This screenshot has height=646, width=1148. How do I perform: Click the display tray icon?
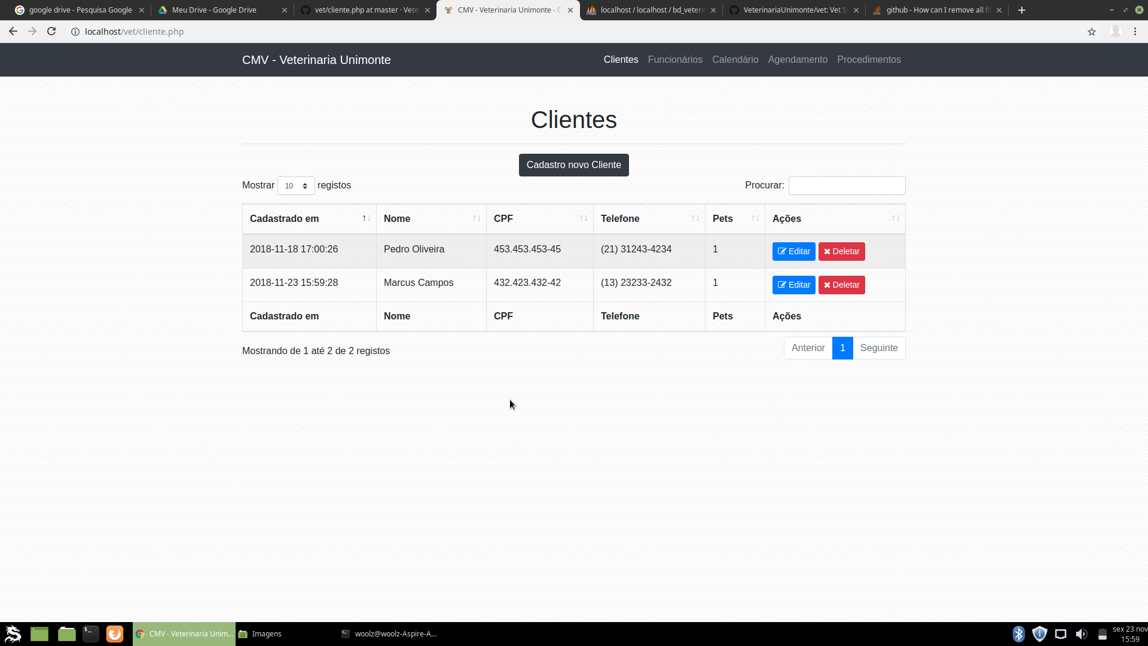[x=1061, y=634]
